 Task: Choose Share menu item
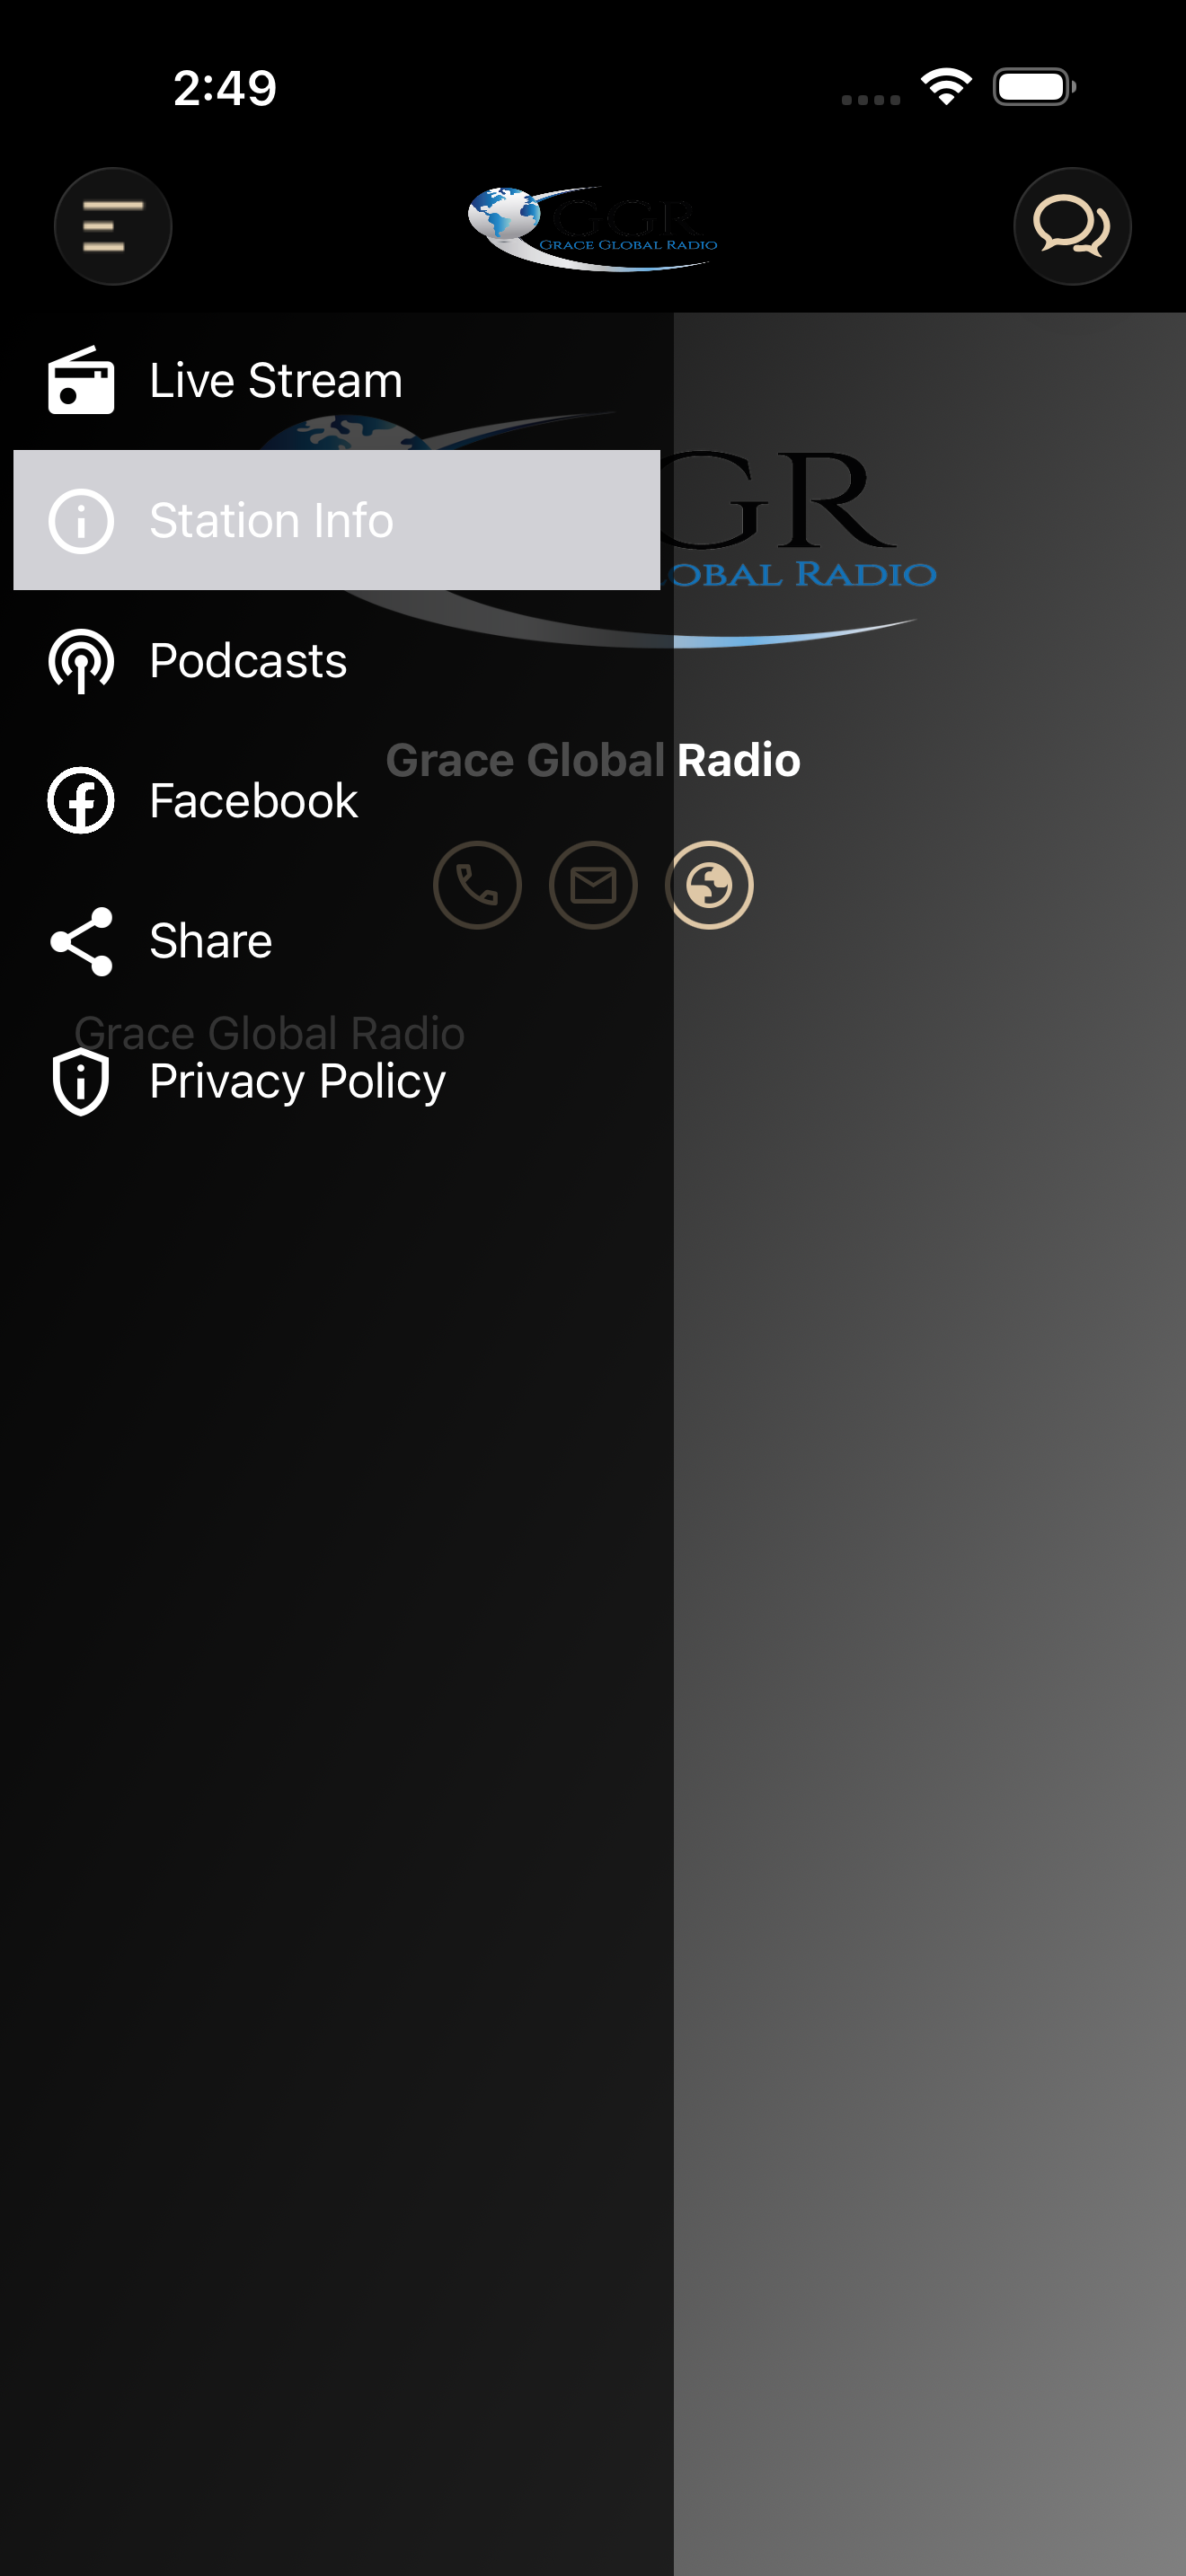click(336, 941)
